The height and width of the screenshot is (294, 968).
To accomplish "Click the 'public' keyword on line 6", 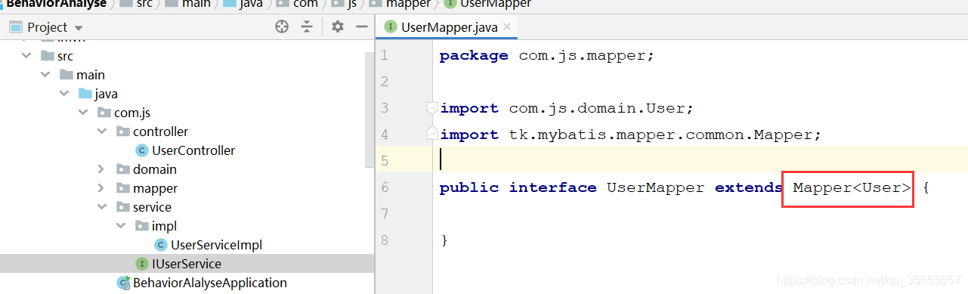I will (x=469, y=187).
